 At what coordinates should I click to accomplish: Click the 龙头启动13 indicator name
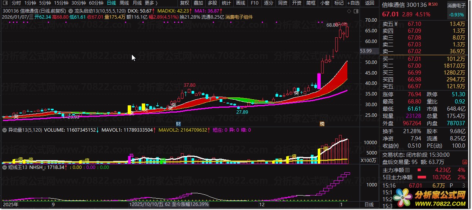point(100,11)
